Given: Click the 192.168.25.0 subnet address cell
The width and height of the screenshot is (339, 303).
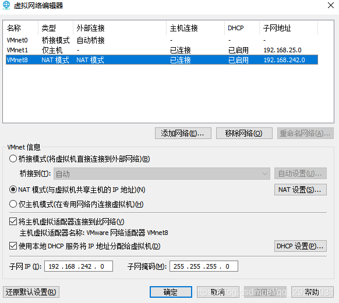Looking at the screenshot, I should (x=282, y=50).
